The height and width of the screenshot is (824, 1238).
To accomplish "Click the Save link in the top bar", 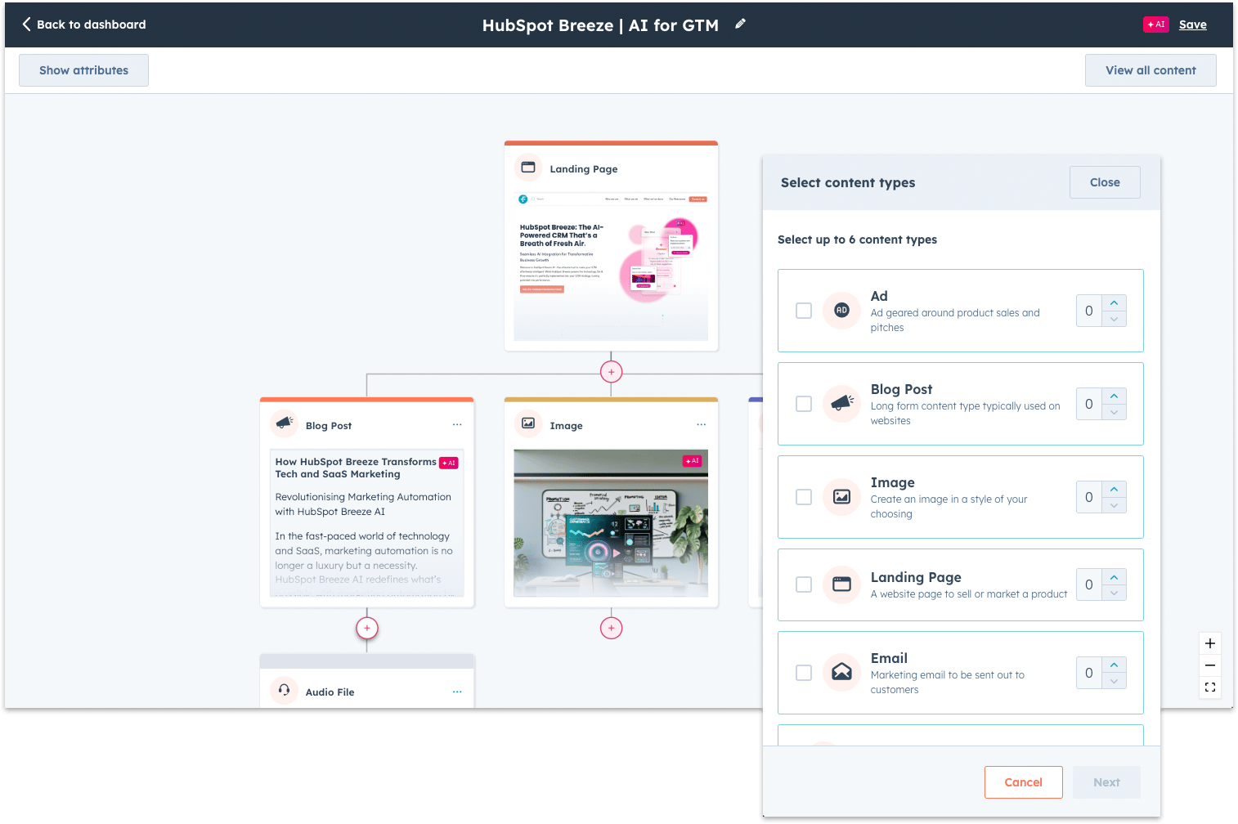I will [1193, 24].
